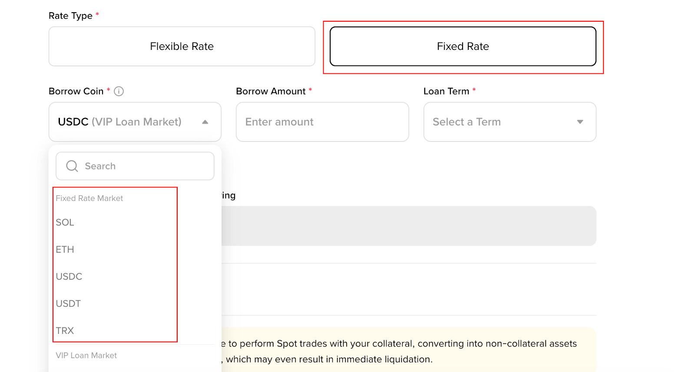
Task: Click the coin Search text box
Action: [143, 166]
